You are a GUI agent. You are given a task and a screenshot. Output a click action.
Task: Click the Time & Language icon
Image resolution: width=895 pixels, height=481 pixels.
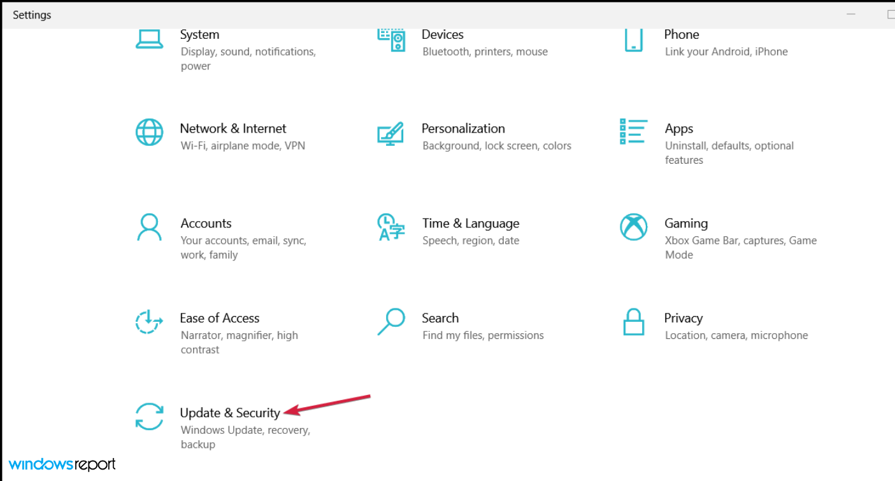[x=391, y=227]
